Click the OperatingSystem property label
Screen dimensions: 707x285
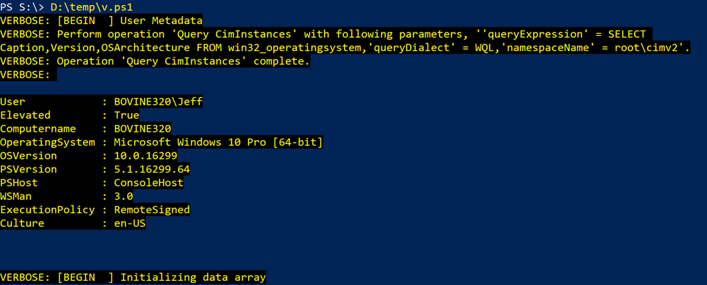click(48, 142)
